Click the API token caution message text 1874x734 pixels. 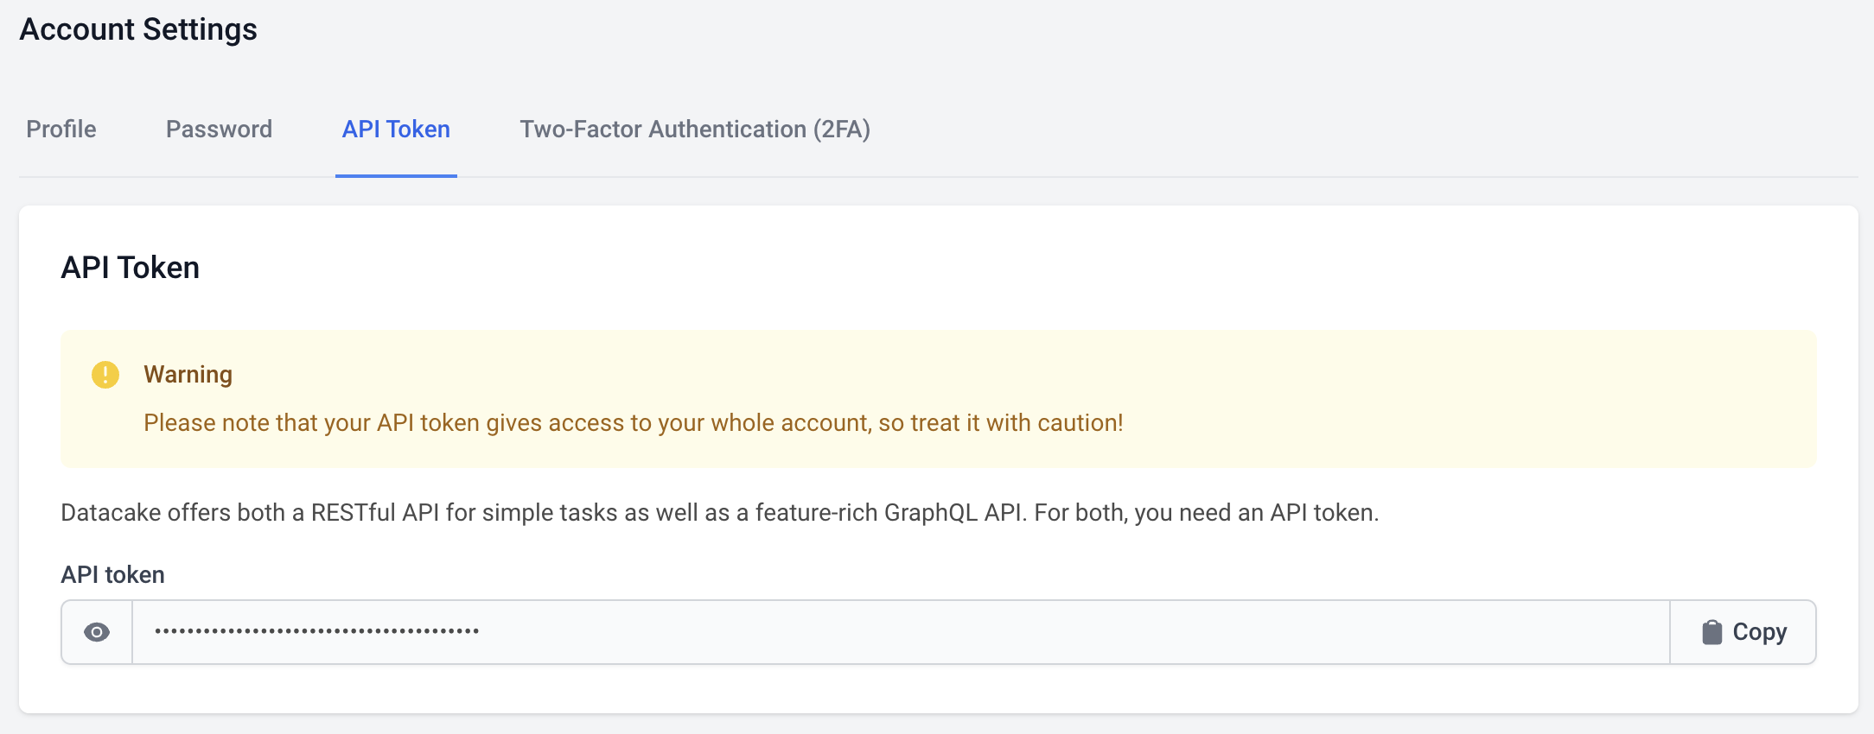[x=633, y=423]
